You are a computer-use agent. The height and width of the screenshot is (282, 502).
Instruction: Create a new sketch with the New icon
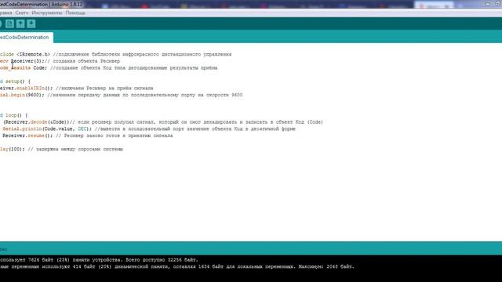9,23
